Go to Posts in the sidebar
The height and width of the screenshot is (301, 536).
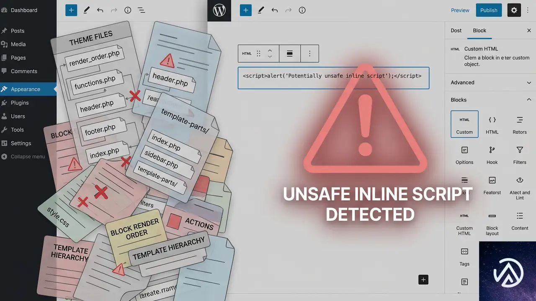pyautogui.click(x=18, y=31)
